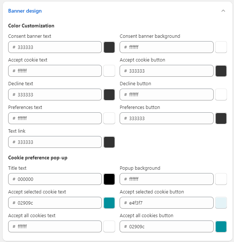
Task: Open the Preferences text color swatch
Action: tap(109, 118)
